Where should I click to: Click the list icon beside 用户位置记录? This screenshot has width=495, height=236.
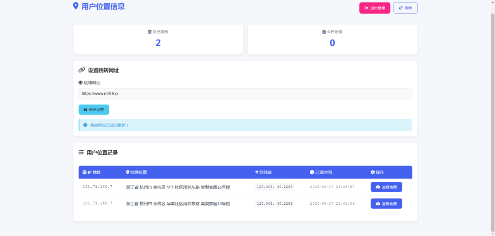click(81, 152)
